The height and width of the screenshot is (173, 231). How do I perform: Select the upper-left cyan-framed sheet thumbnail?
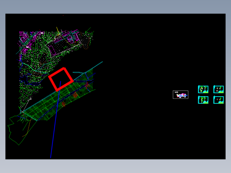point(203,89)
